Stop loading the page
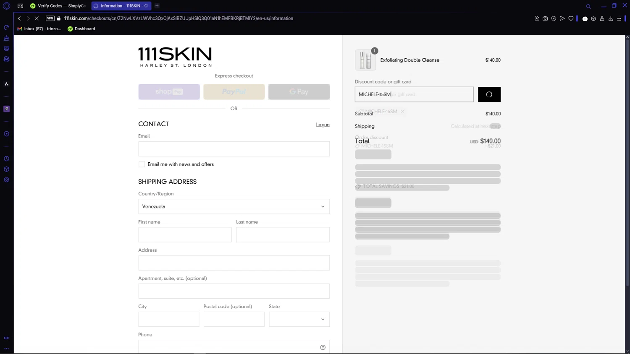Viewport: 630px width, 354px height. coord(37,18)
